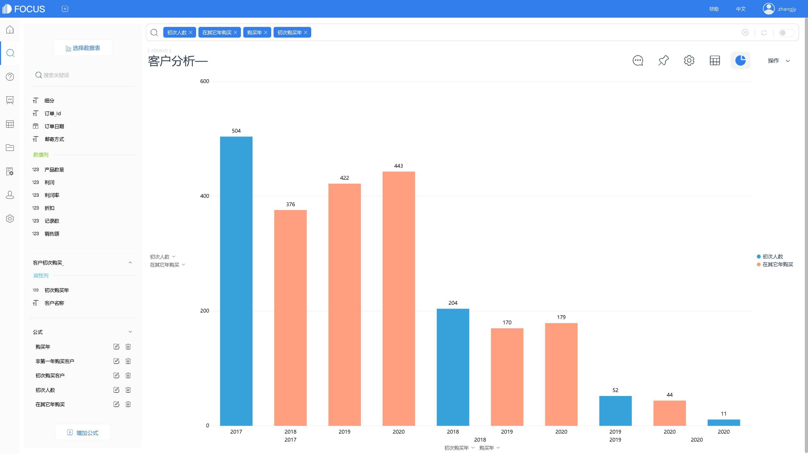Screen dimensions: 808x454
Task: Switch language via 中文
Action: pos(740,9)
